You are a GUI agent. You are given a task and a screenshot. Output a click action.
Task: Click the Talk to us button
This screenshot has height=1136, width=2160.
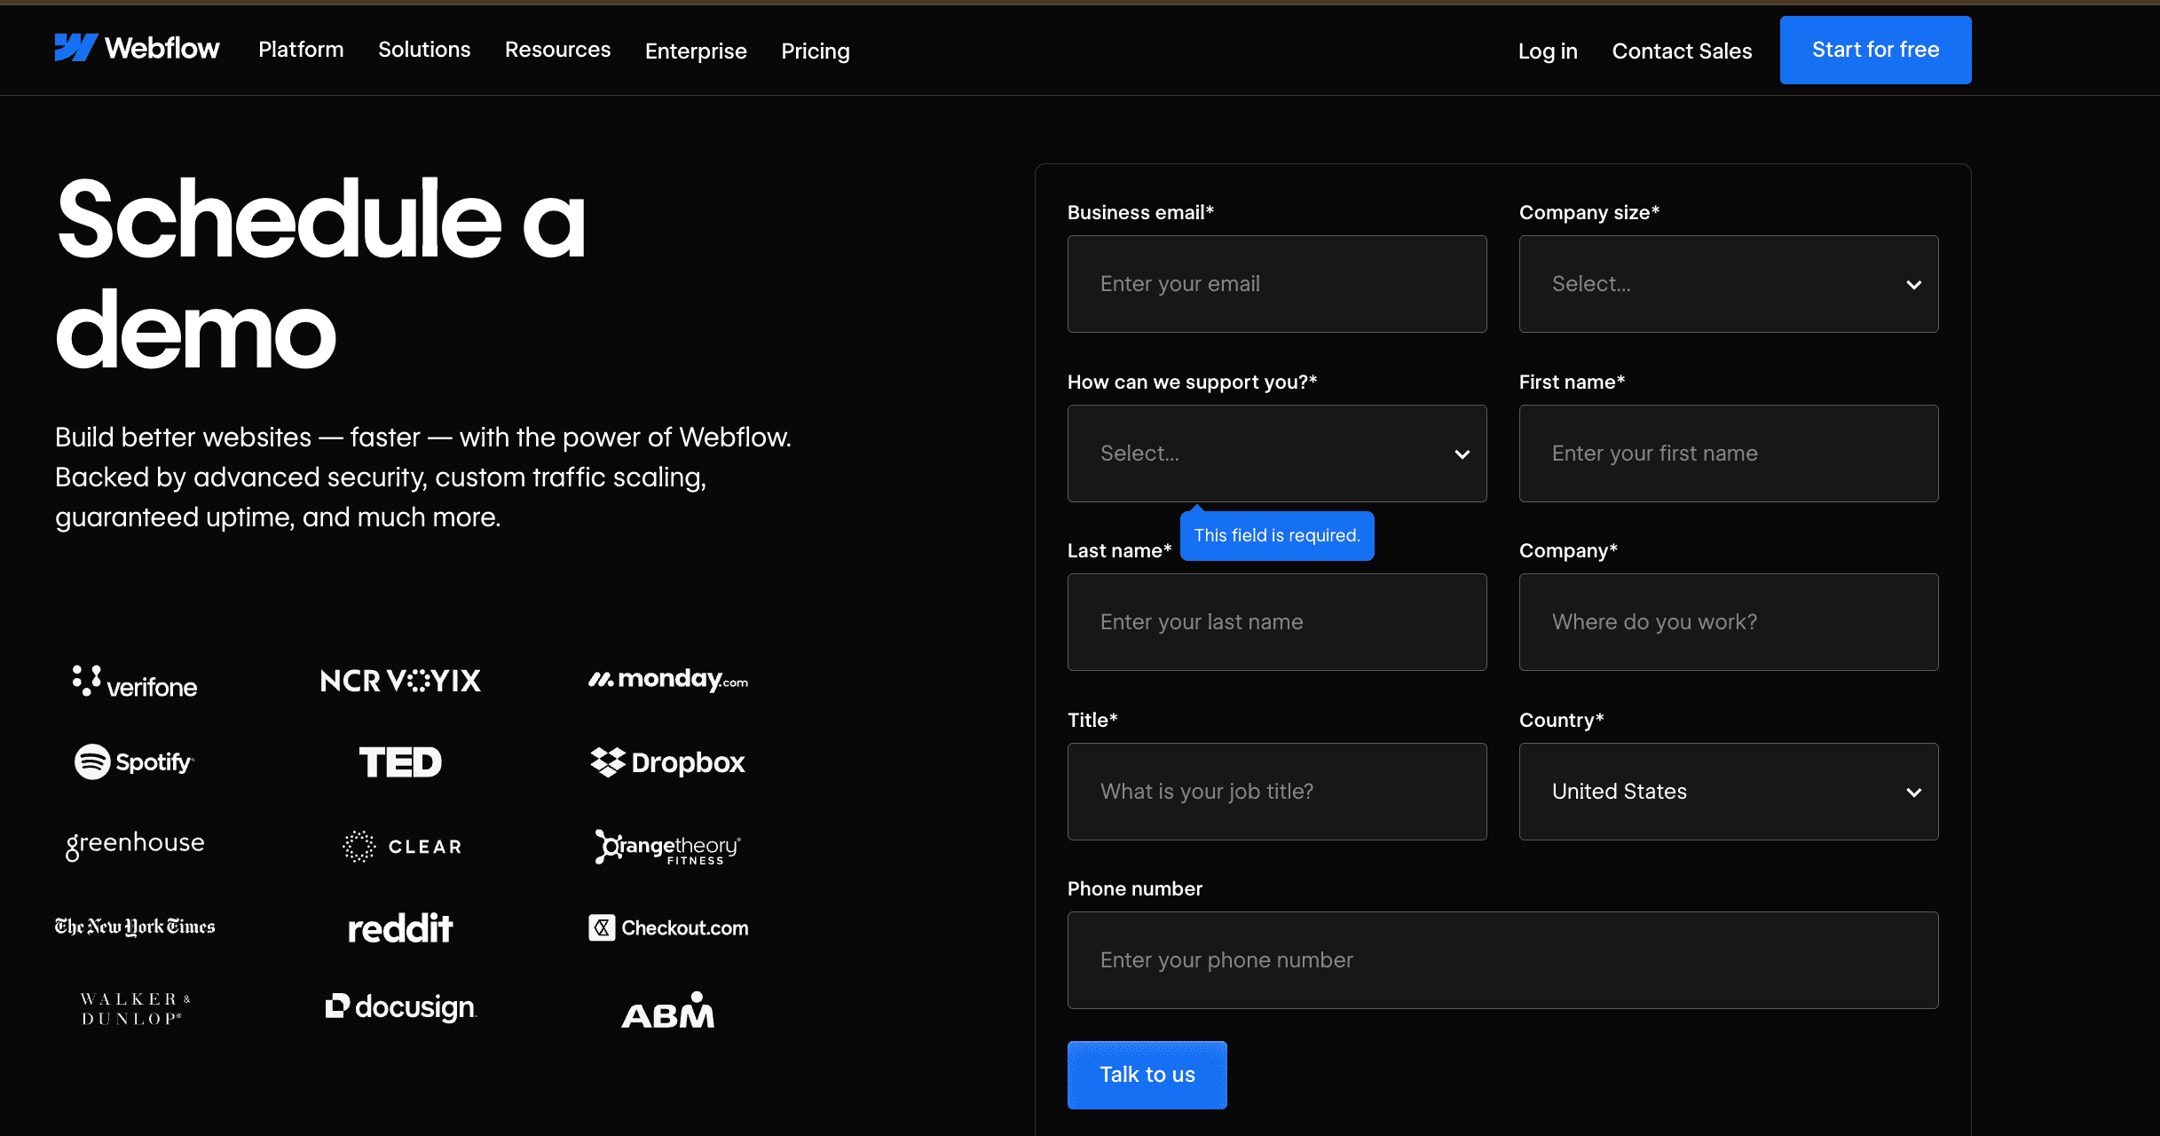tap(1147, 1074)
